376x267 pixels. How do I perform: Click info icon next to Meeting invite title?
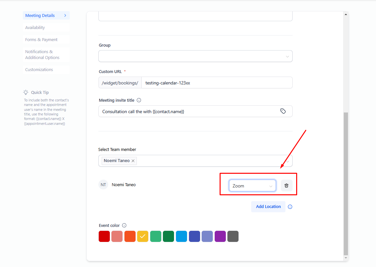(x=139, y=100)
